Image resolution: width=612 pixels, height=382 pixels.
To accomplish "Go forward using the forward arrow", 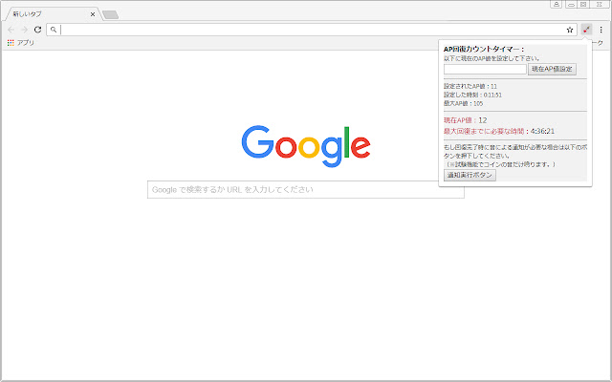I will coord(24,30).
